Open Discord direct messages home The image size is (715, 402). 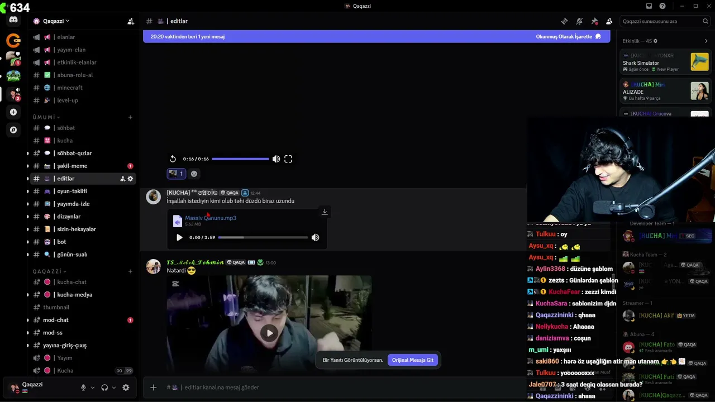click(x=13, y=20)
